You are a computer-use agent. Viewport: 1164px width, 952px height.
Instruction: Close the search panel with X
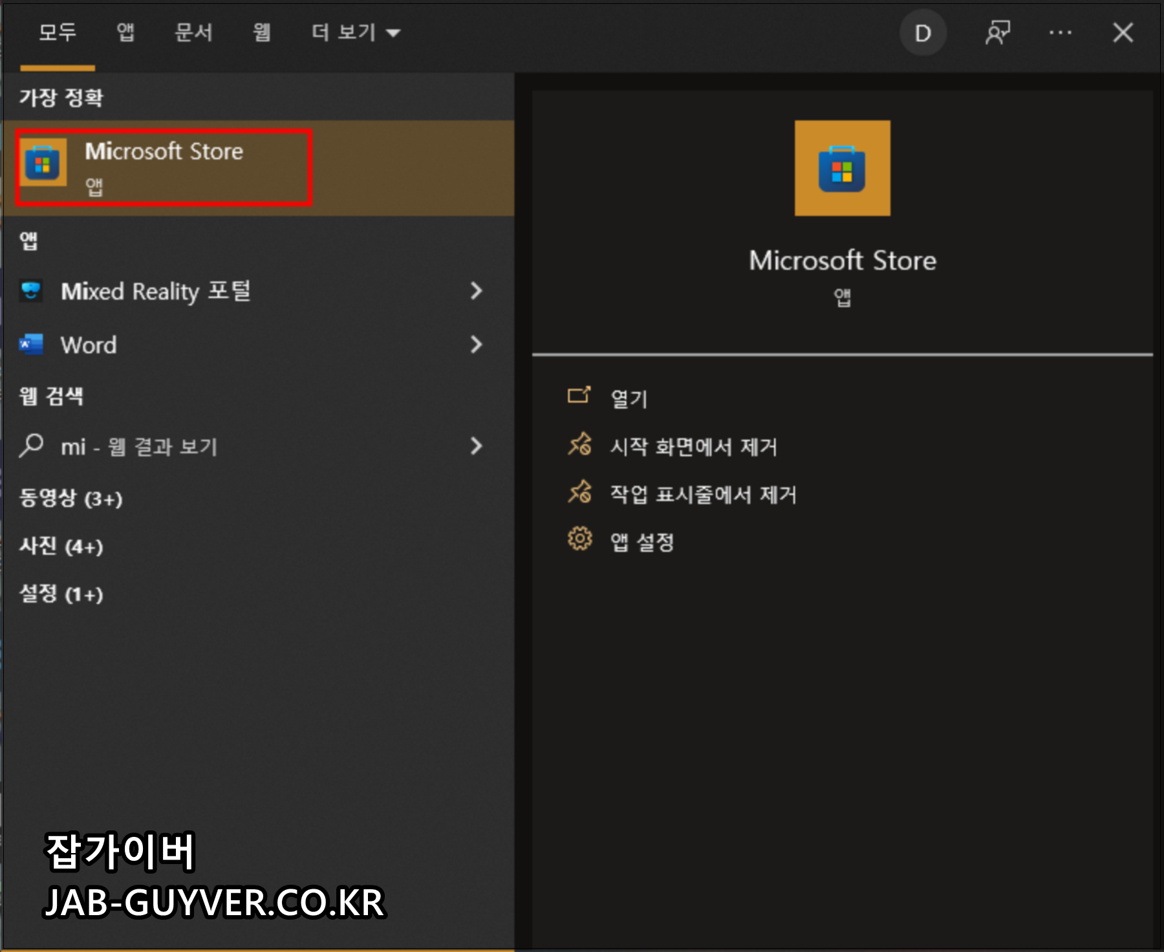[x=1123, y=32]
